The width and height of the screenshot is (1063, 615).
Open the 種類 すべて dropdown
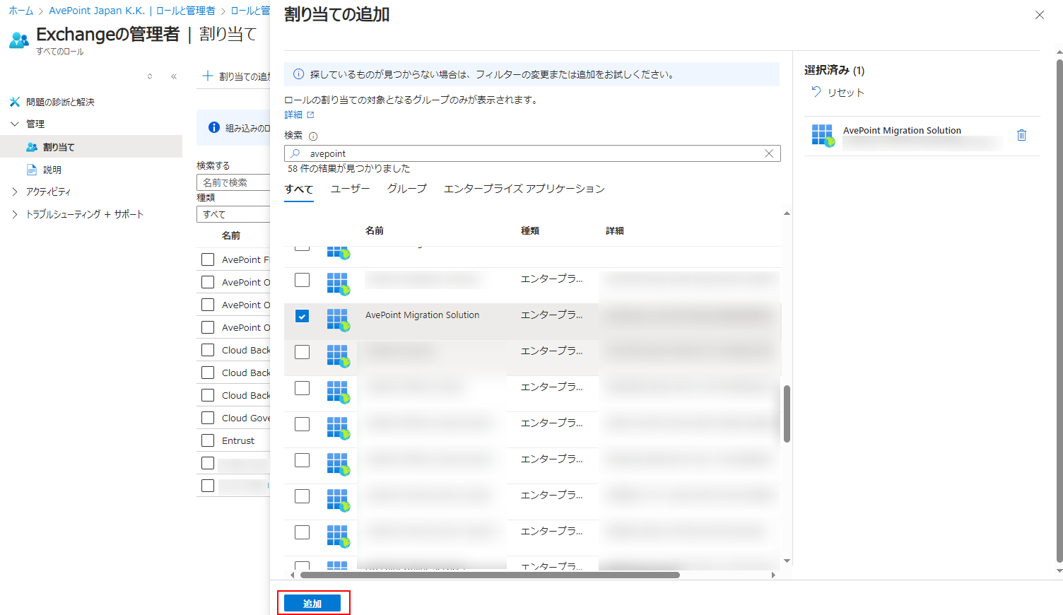[x=233, y=214]
